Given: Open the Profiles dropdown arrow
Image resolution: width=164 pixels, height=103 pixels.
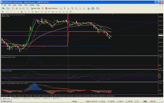Looking at the screenshot, I should pyautogui.click(x=9, y=8).
